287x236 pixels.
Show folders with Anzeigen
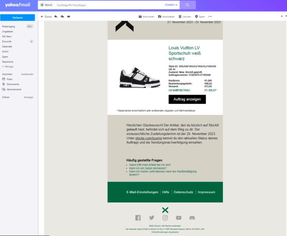[29, 97]
